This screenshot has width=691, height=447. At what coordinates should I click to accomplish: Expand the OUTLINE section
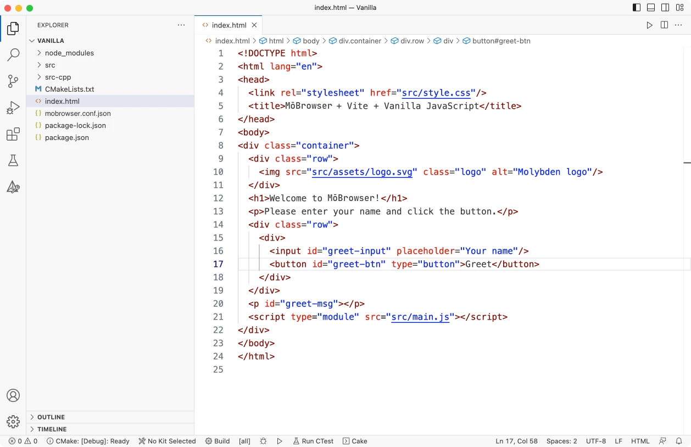[52, 417]
